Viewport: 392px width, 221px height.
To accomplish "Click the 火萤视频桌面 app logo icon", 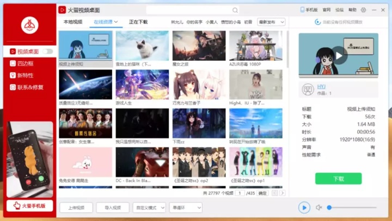I will pyautogui.click(x=62, y=10).
